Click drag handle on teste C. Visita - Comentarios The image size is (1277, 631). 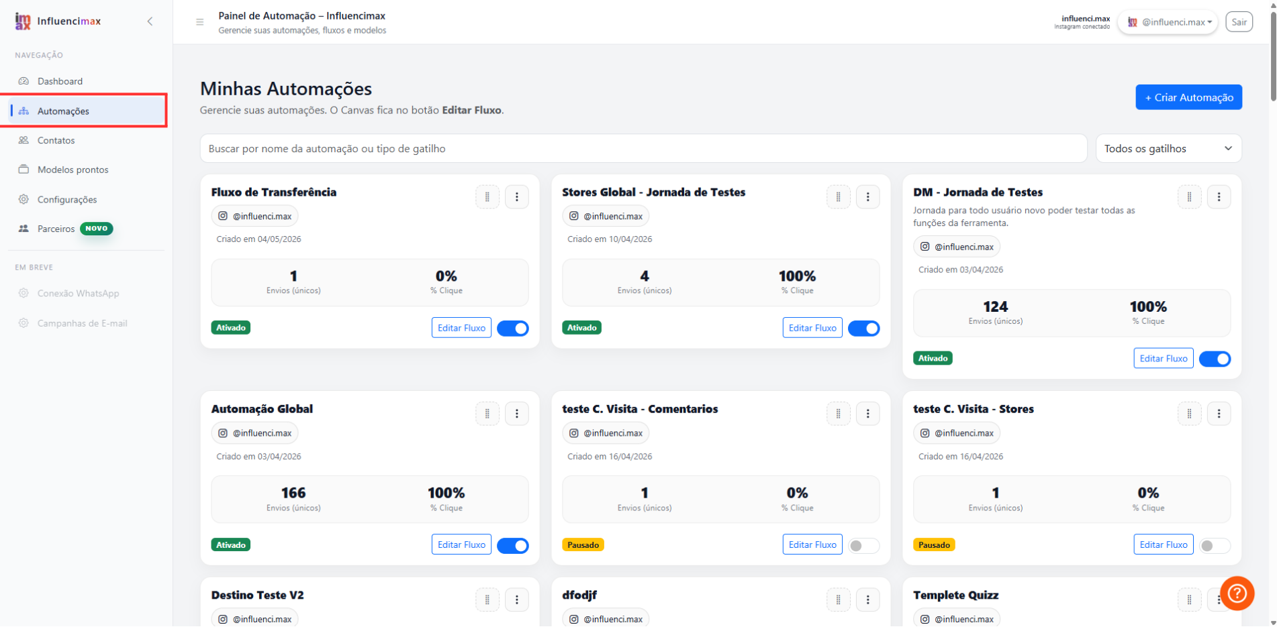[x=839, y=414]
